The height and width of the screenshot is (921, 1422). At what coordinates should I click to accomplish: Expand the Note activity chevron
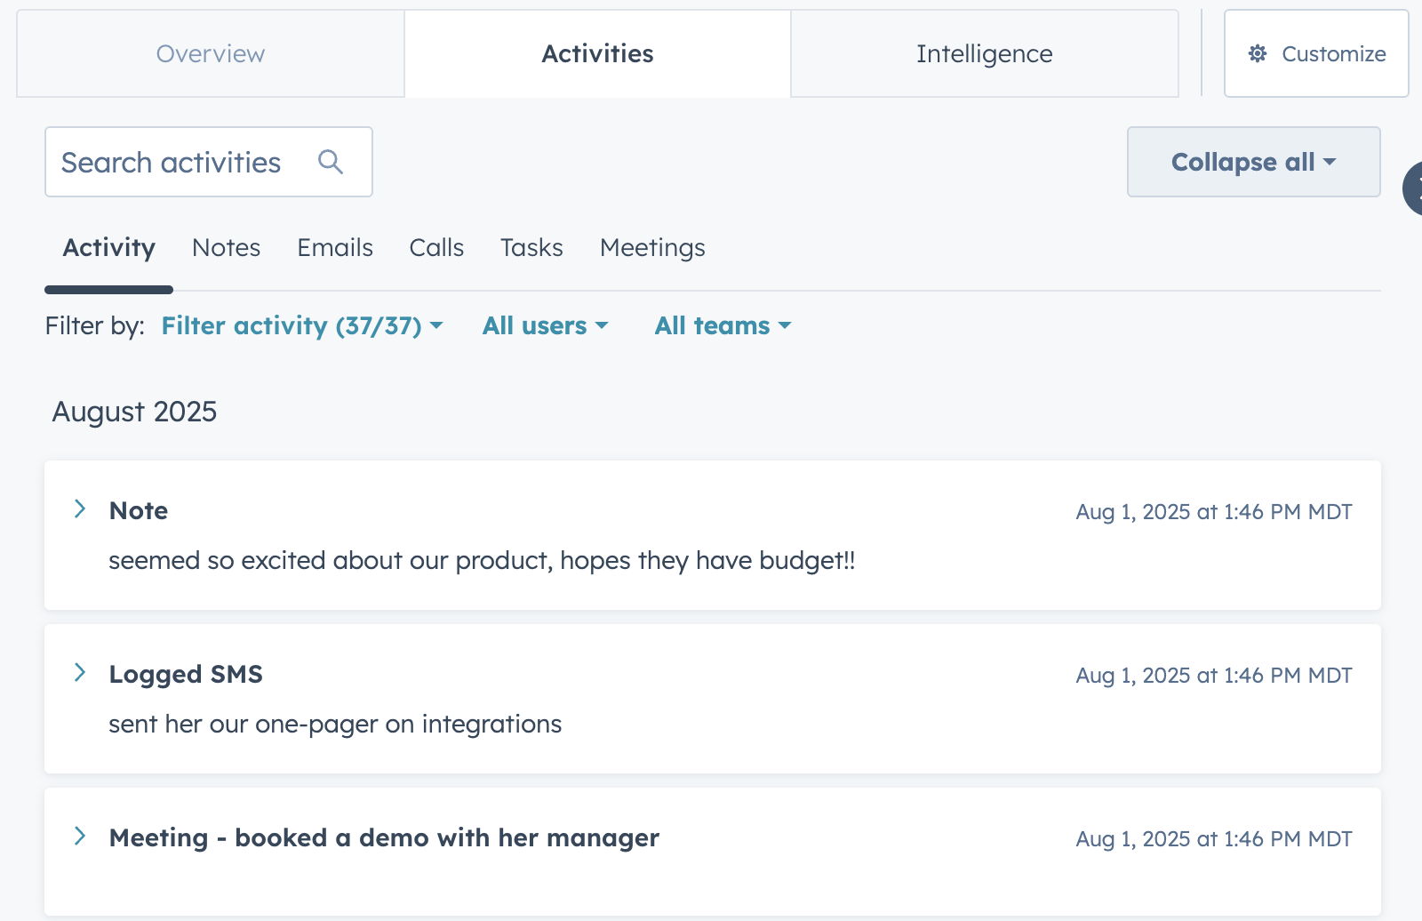click(x=80, y=509)
